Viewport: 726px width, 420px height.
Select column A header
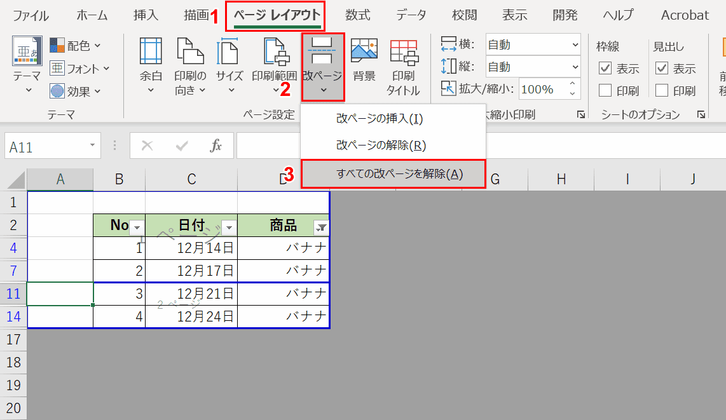[60, 179]
